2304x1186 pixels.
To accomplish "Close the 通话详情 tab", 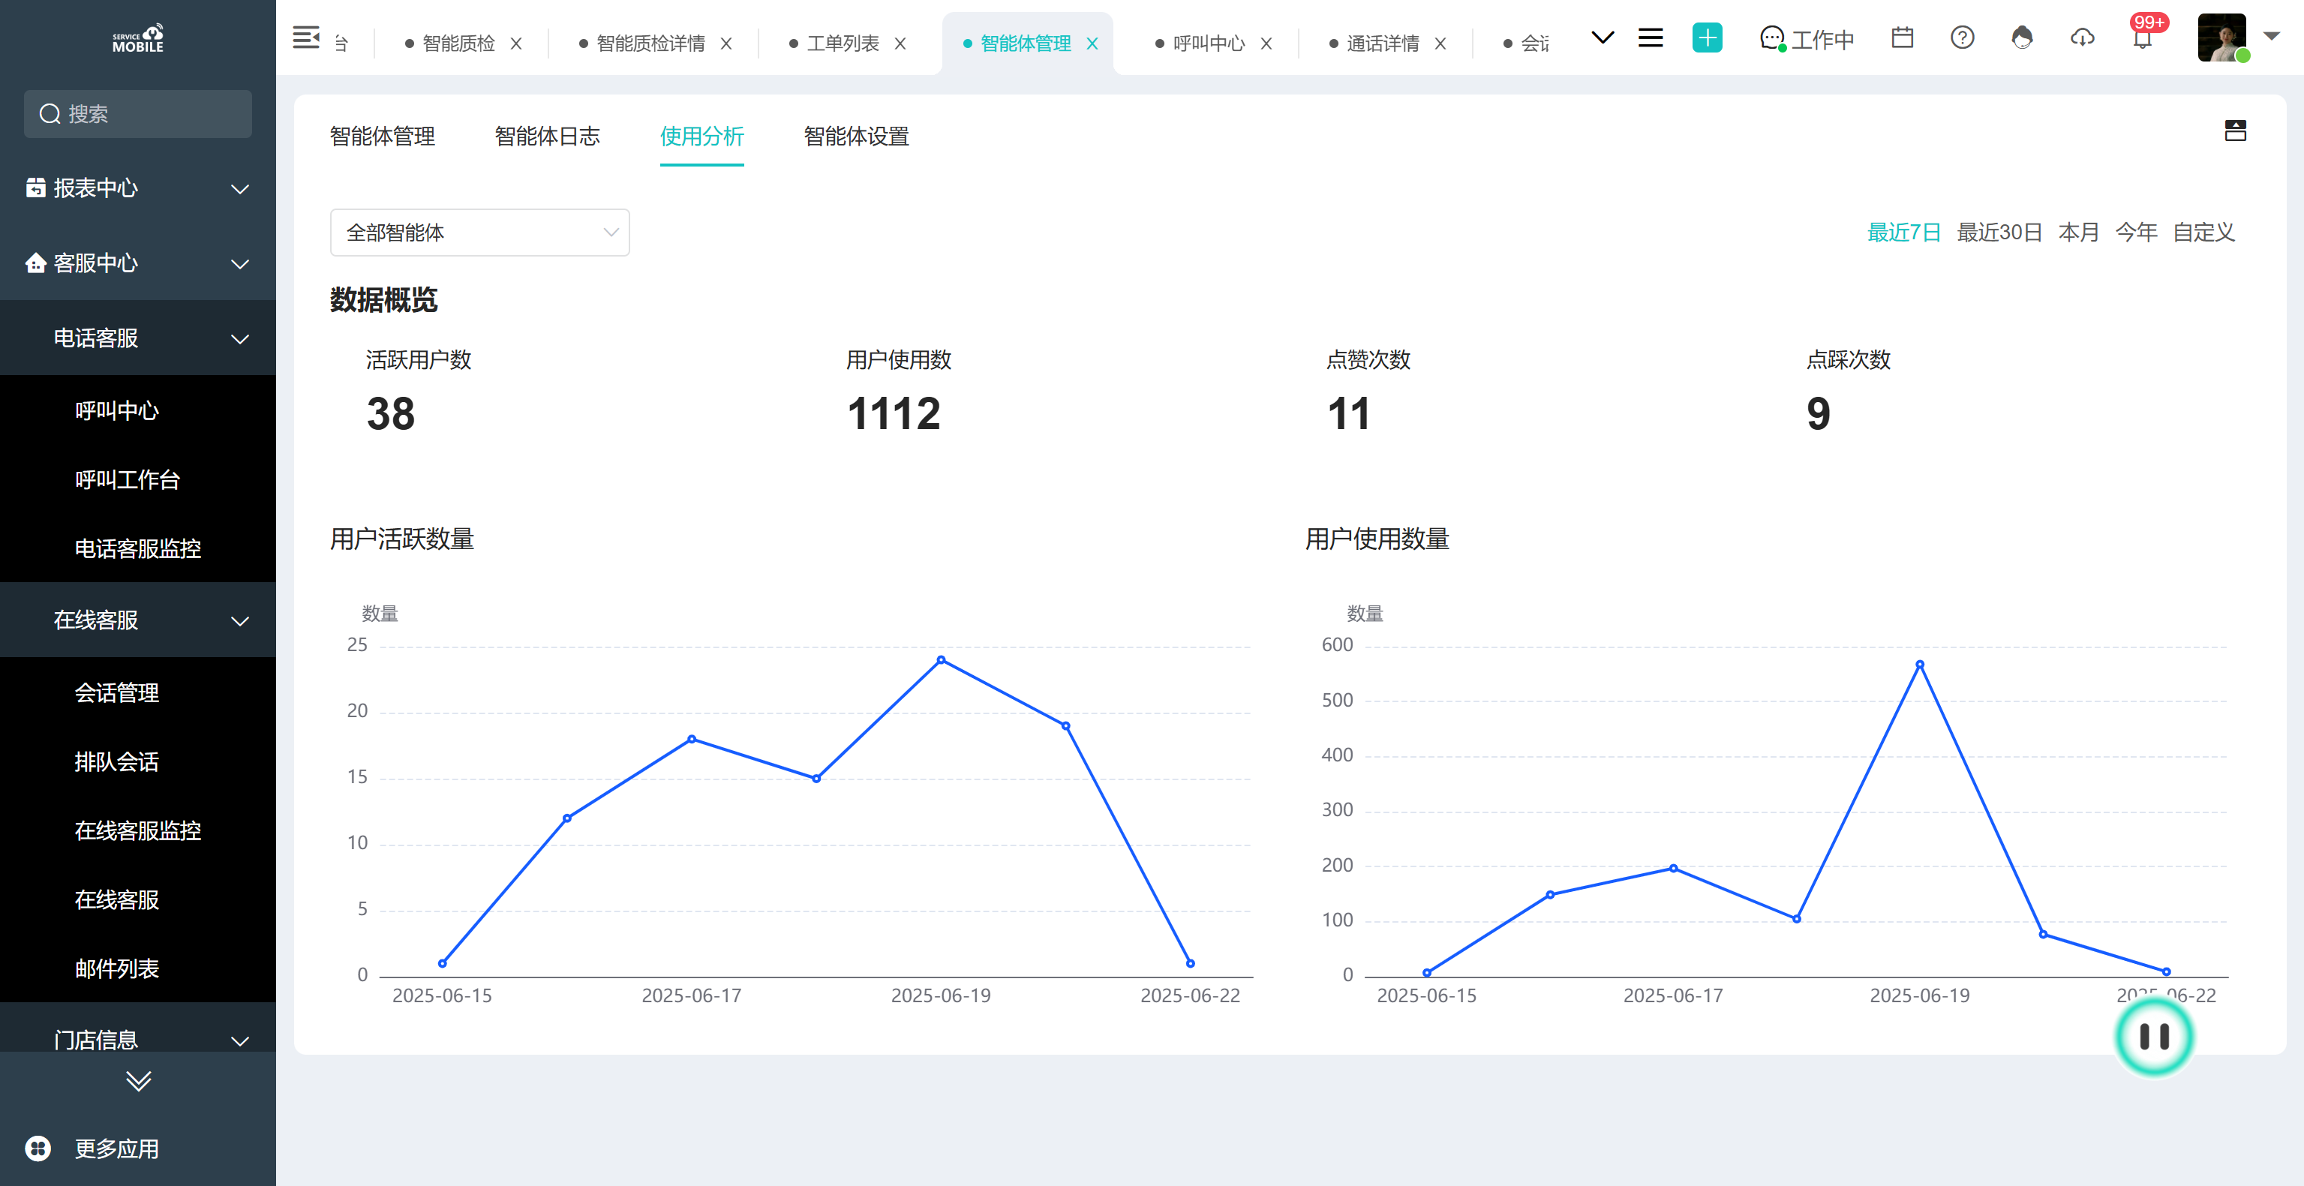I will coord(1440,43).
